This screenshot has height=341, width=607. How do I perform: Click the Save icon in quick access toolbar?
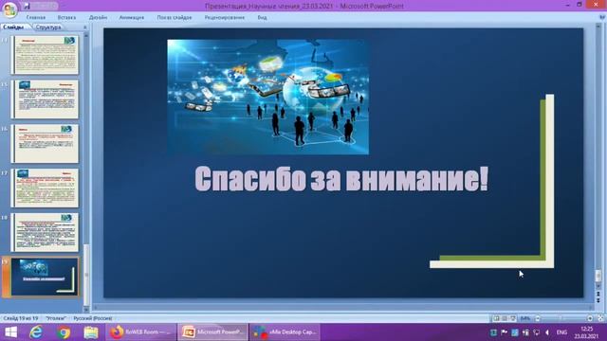(27, 6)
